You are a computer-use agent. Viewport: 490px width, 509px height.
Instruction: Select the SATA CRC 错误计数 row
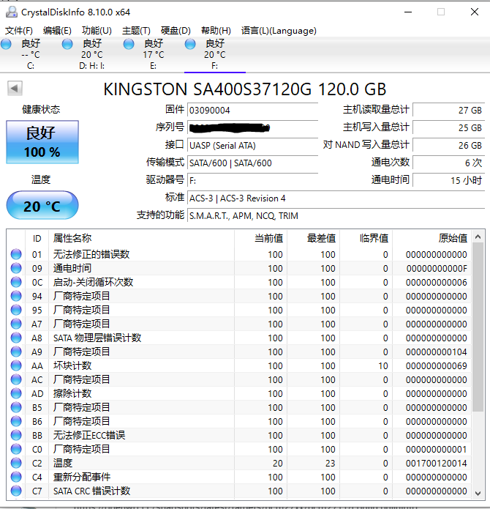pyautogui.click(x=238, y=491)
